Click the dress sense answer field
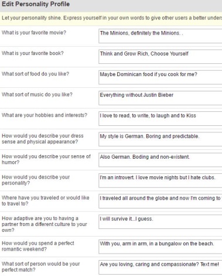Screen dimensions: 222x277 [160, 139]
